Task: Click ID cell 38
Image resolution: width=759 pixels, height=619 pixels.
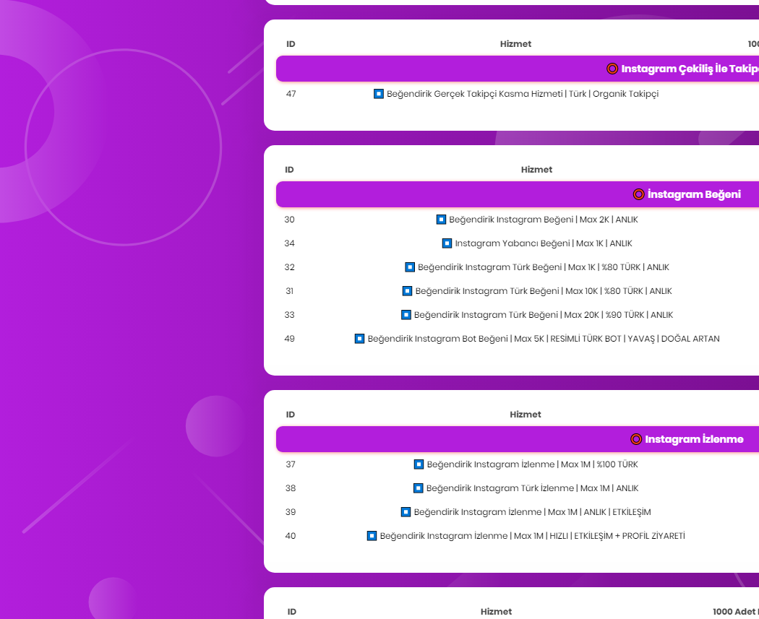Action: [291, 488]
